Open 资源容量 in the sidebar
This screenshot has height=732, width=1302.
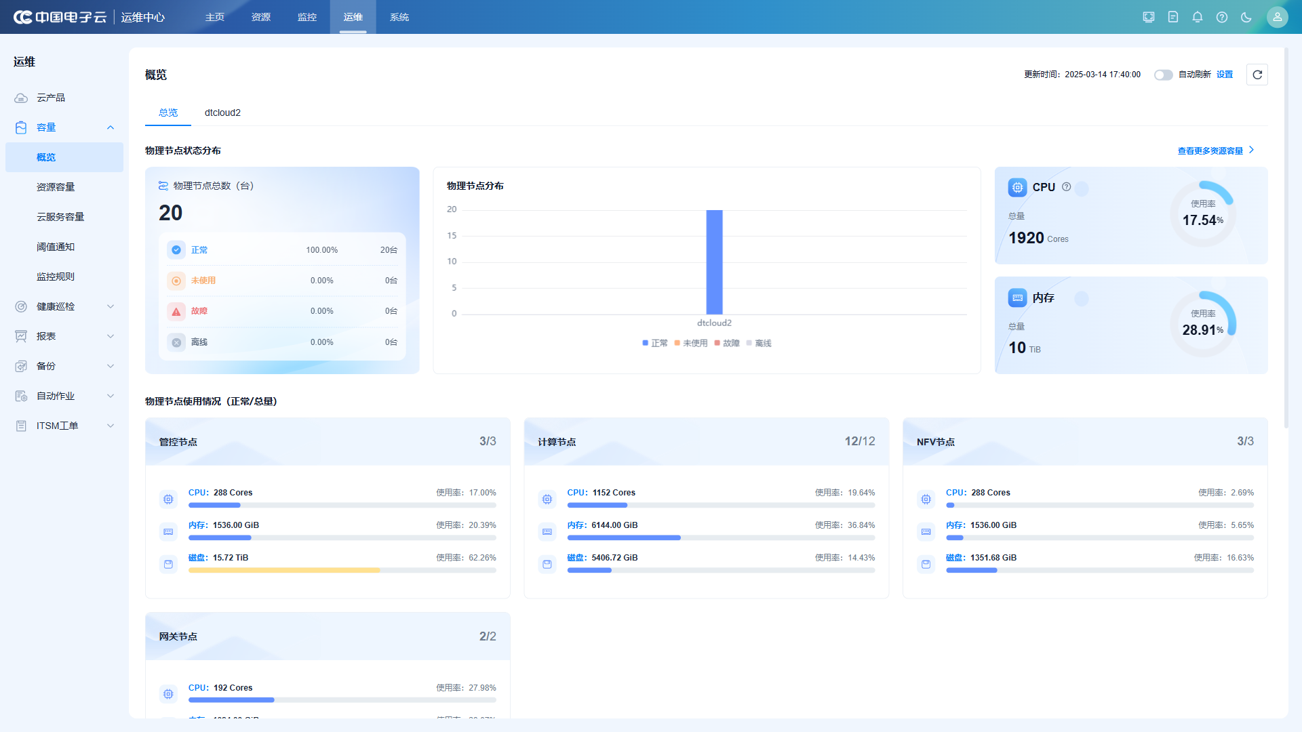[x=64, y=187]
